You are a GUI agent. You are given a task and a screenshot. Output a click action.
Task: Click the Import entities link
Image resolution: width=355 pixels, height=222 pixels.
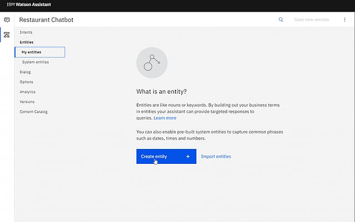216,157
